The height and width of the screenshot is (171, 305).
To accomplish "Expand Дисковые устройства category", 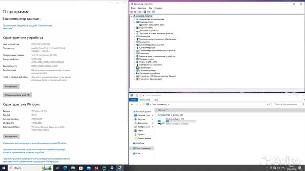I will (x=134, y=31).
